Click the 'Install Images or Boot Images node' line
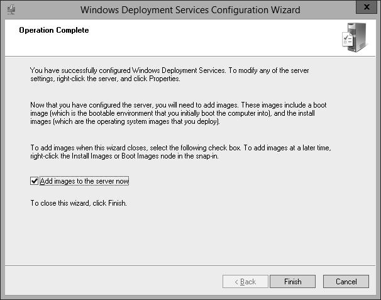The image size is (381, 300). point(124,156)
